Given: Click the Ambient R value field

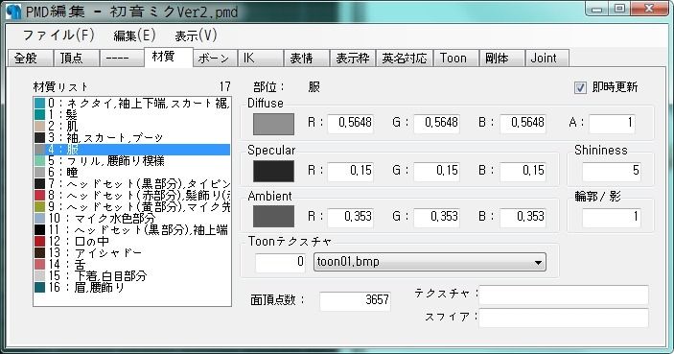Looking at the screenshot, I should pyautogui.click(x=350, y=217).
